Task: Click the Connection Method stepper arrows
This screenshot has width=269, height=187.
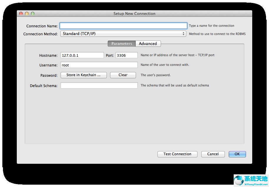Action: click(184, 34)
